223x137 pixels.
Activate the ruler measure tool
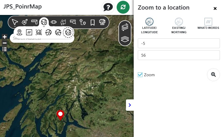[34, 22]
